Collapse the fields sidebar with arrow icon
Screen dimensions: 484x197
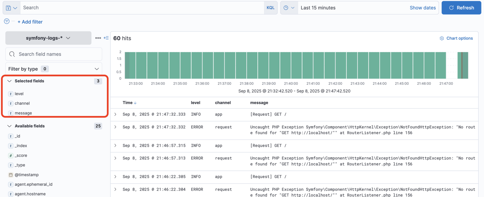tap(106, 38)
